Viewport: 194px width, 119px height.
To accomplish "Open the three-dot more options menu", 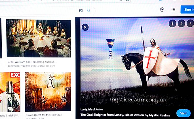I will coord(172,23).
